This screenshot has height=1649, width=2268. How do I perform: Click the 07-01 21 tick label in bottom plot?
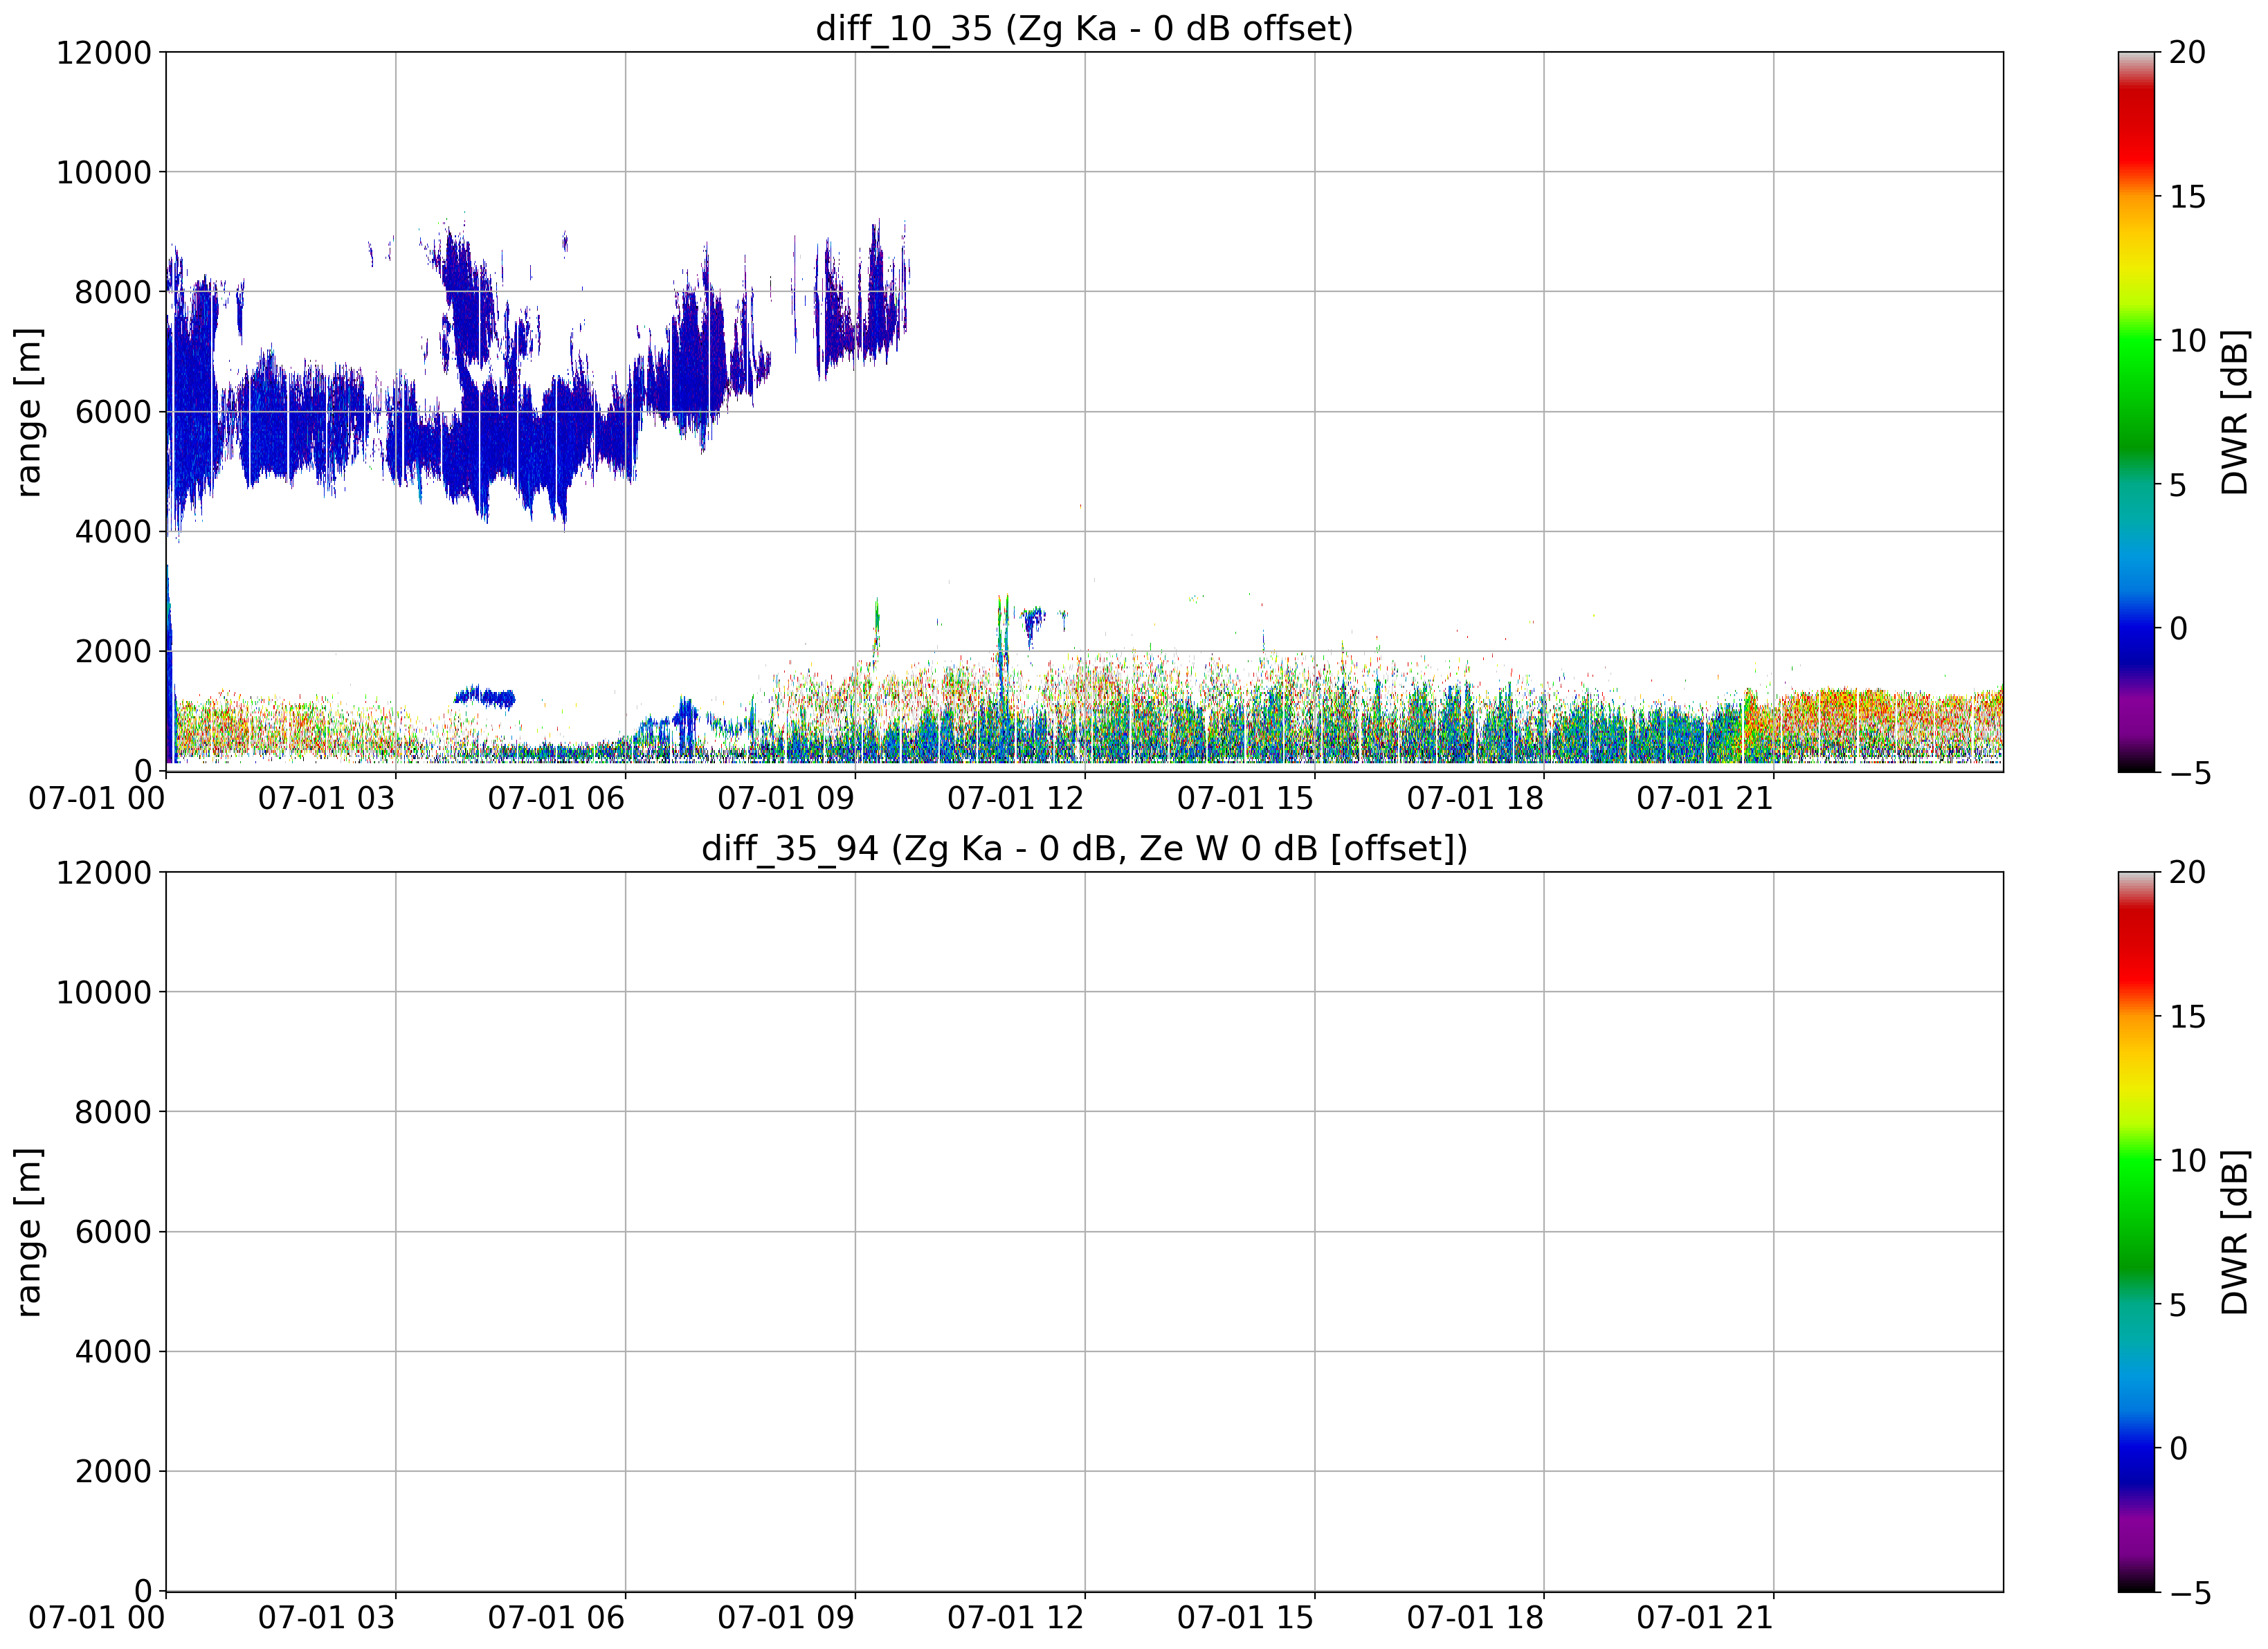pyautogui.click(x=1704, y=1618)
